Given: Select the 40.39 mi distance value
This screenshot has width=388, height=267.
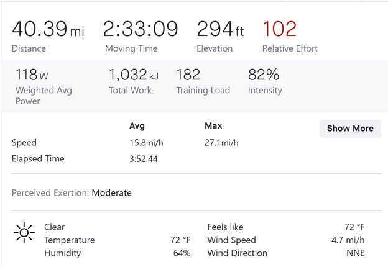Looking at the screenshot, I should [48, 29].
